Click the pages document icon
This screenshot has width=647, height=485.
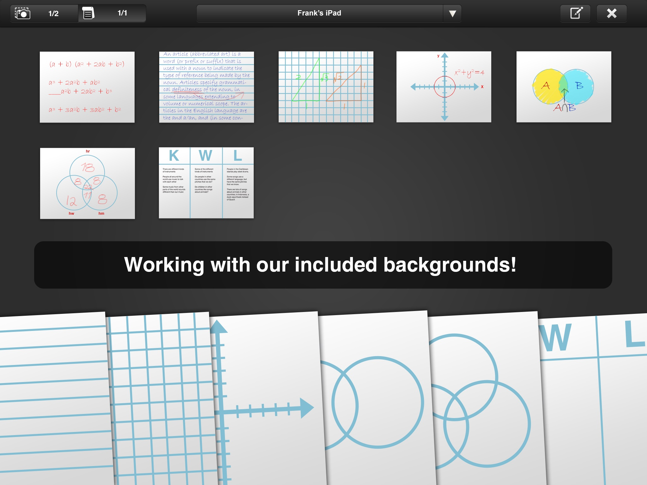(x=88, y=13)
